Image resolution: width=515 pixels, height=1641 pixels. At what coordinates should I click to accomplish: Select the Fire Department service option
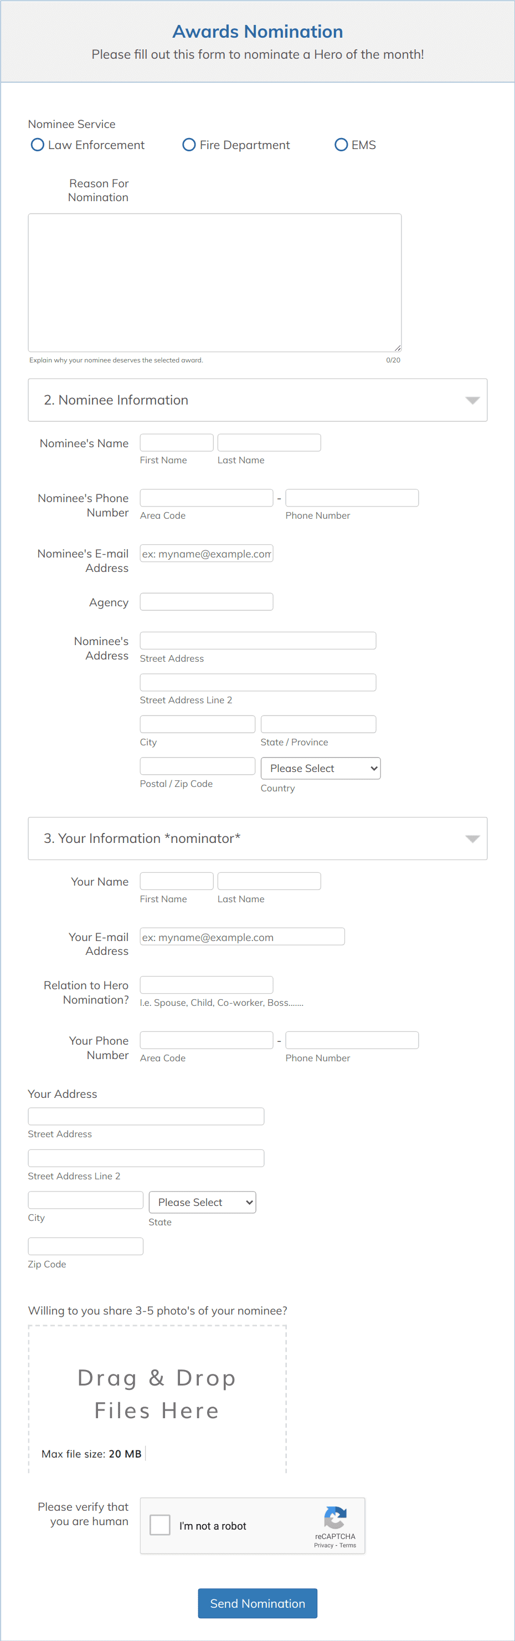(x=188, y=145)
